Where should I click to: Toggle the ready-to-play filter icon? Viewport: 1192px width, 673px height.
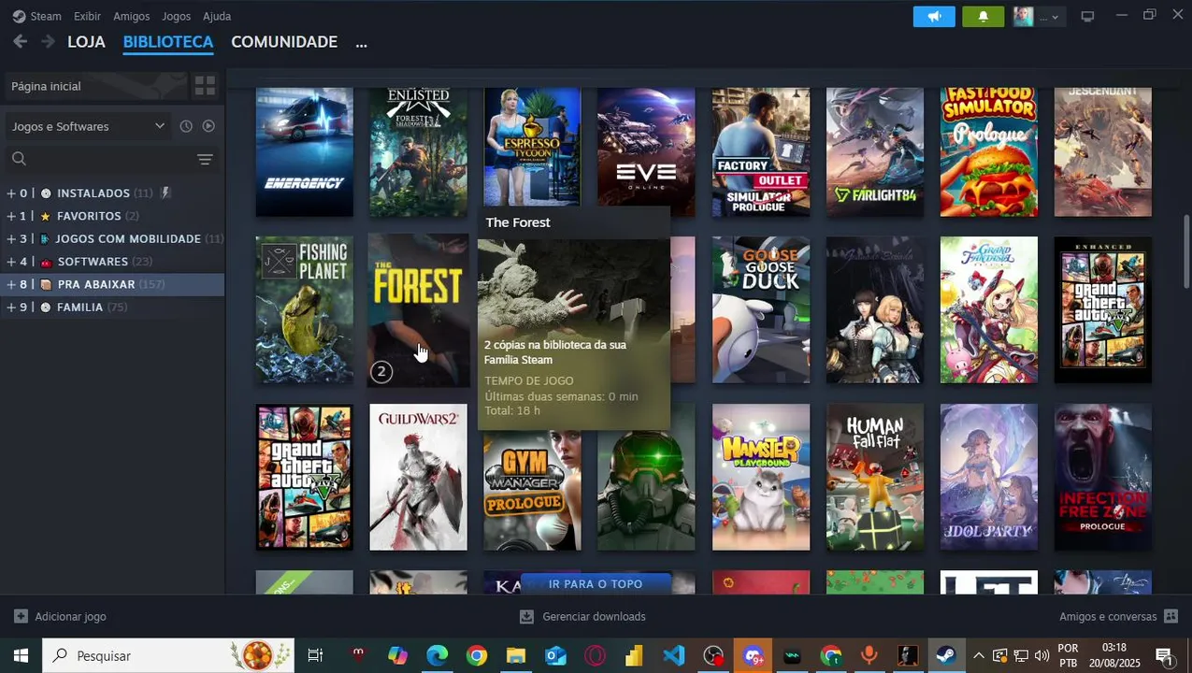coord(208,126)
